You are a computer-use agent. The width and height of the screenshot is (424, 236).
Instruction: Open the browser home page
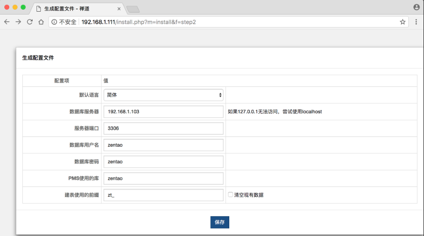pos(41,22)
